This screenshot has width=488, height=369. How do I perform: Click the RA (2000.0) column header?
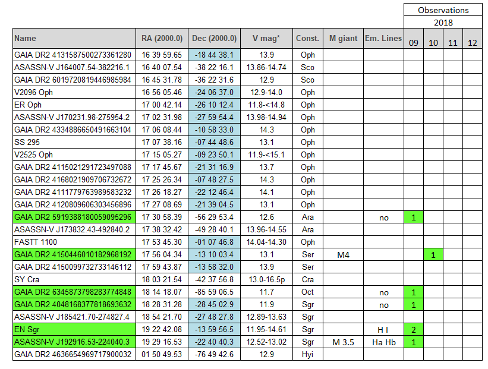click(162, 39)
